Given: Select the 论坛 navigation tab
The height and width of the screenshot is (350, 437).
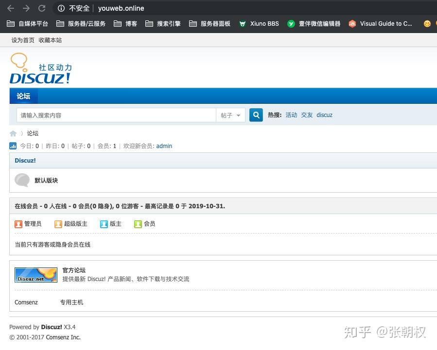Looking at the screenshot, I should point(23,96).
